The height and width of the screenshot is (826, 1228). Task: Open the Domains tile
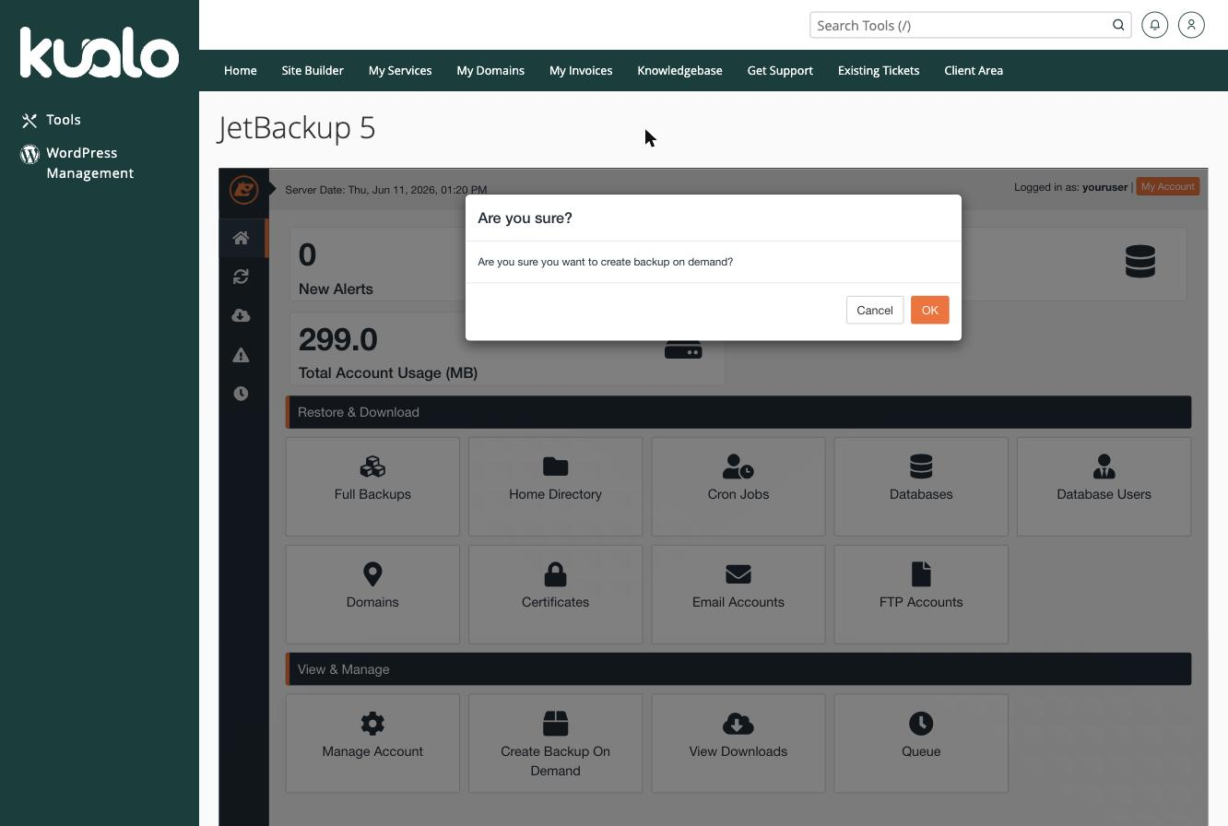(372, 595)
